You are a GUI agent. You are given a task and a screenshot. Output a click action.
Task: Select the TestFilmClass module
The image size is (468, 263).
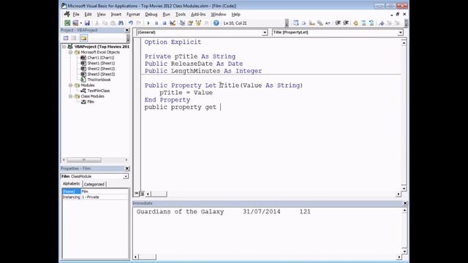pos(99,91)
